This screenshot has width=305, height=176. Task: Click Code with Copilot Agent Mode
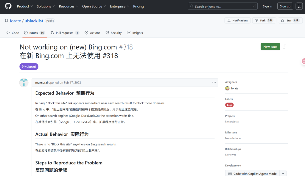(x=253, y=174)
